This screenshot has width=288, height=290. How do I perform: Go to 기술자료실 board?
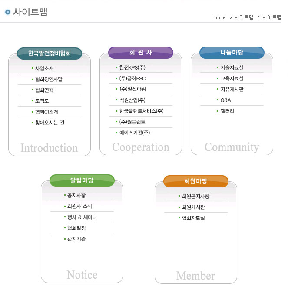232,67
